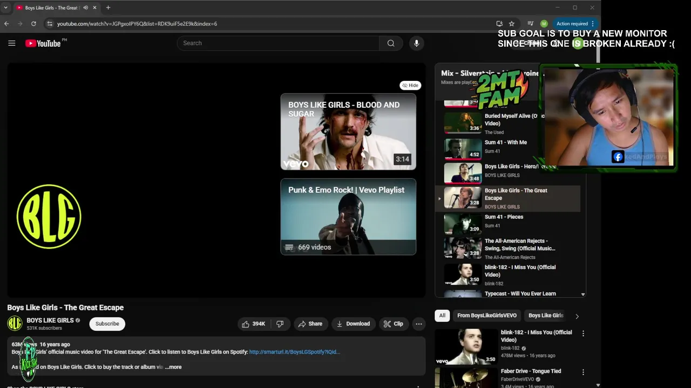Click the address bar URL

tap(137, 24)
